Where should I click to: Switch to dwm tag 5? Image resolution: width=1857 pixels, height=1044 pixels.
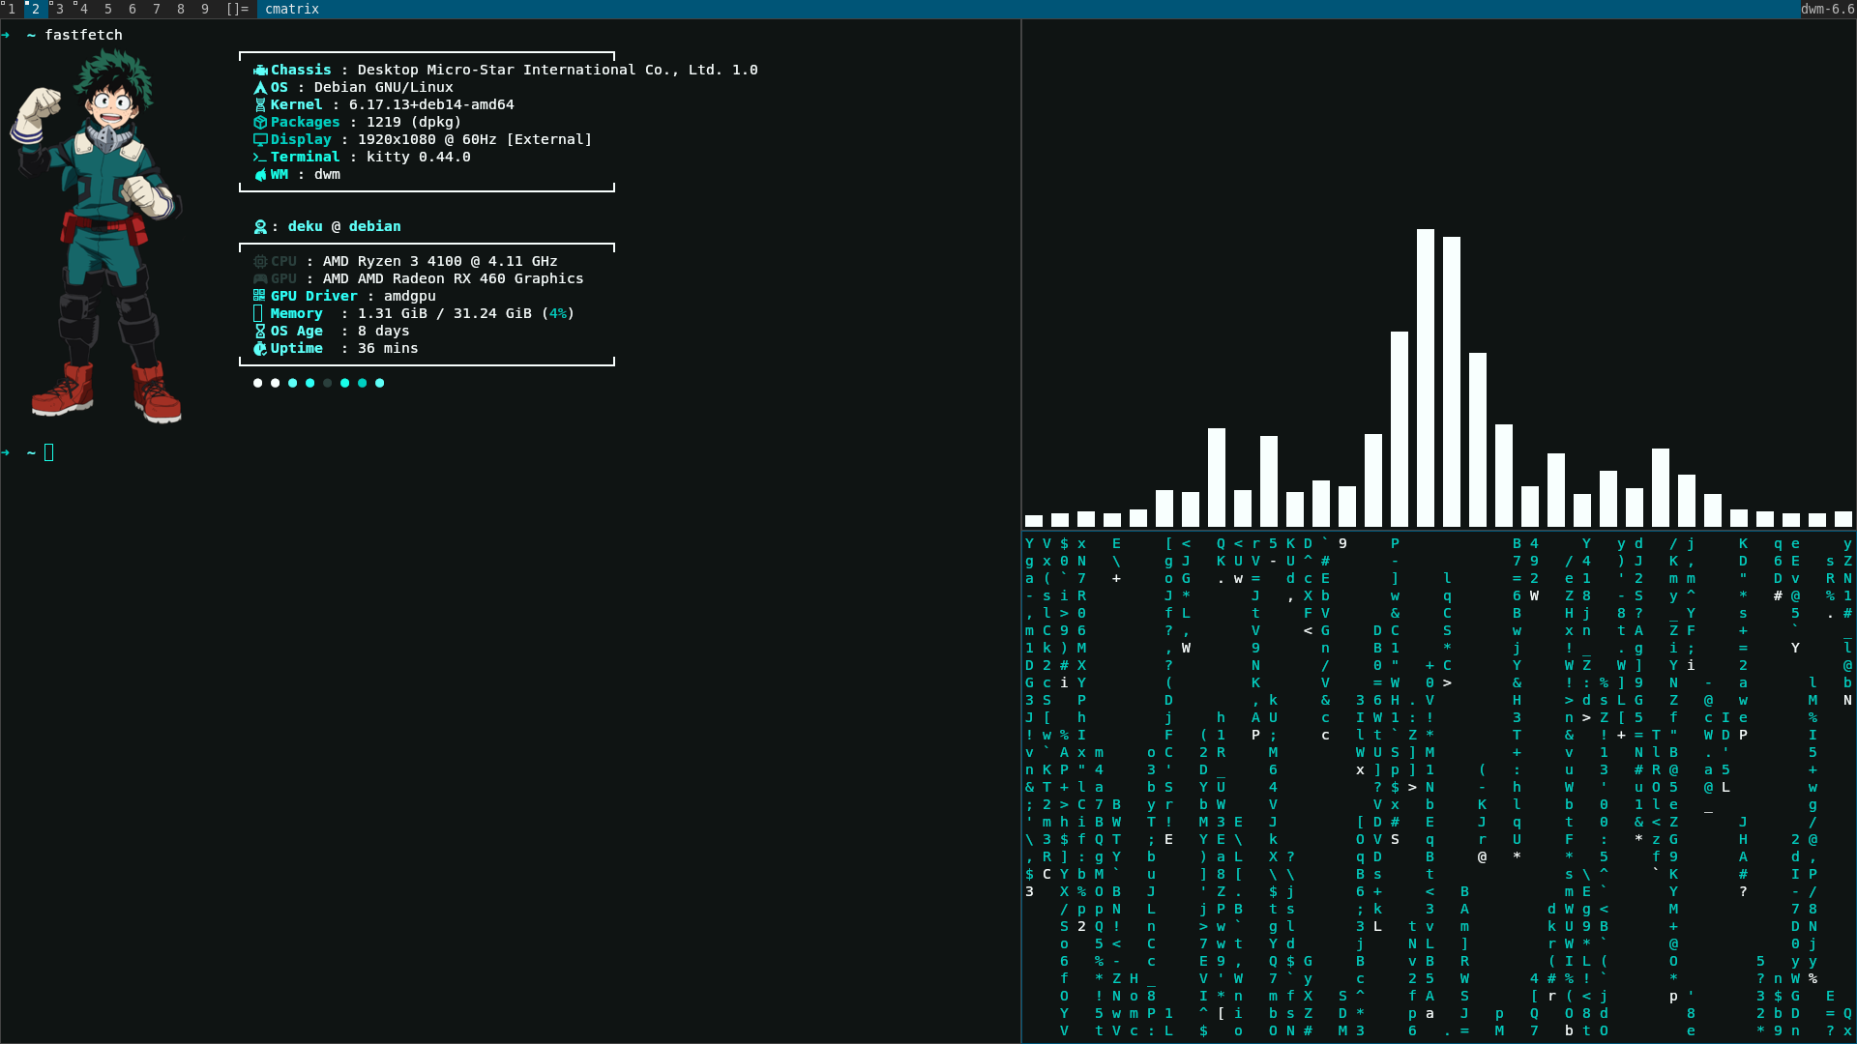[x=108, y=9]
